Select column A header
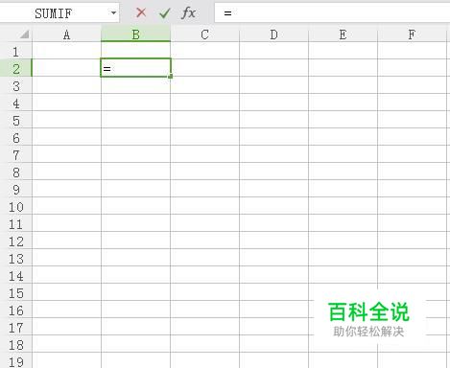 (66, 34)
